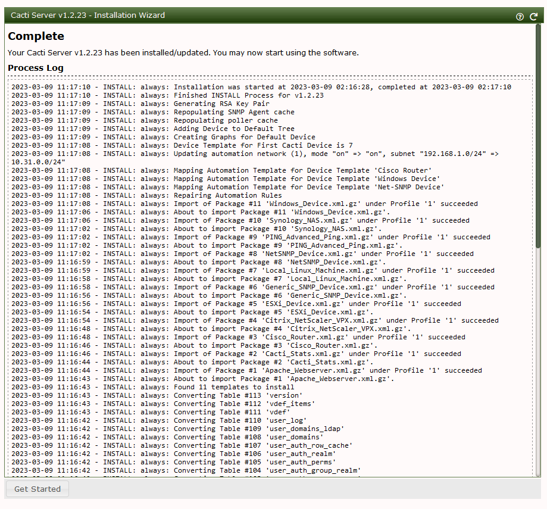Click log line 'Found 11 templates to install'
This screenshot has height=509, width=547.
pyautogui.click(x=153, y=388)
